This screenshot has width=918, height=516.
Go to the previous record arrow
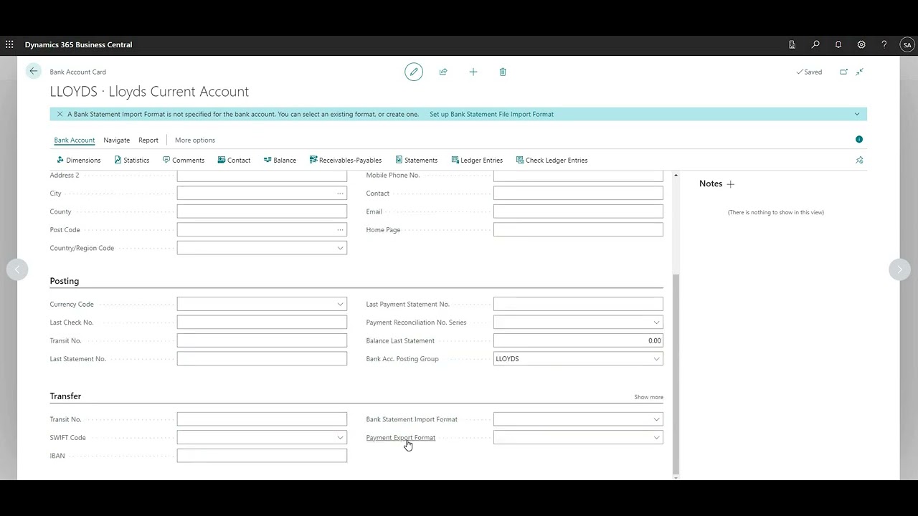click(x=17, y=269)
